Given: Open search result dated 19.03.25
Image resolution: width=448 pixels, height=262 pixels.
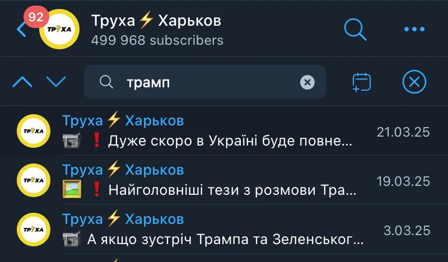Looking at the screenshot, I should [224, 180].
